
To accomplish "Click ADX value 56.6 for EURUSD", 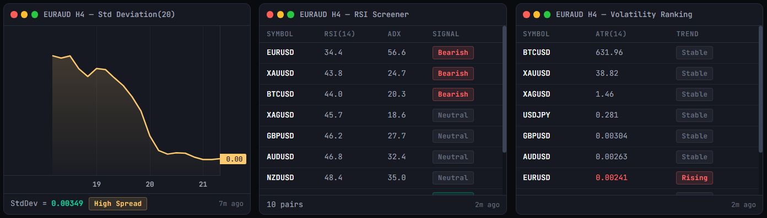I will pyautogui.click(x=397, y=53).
